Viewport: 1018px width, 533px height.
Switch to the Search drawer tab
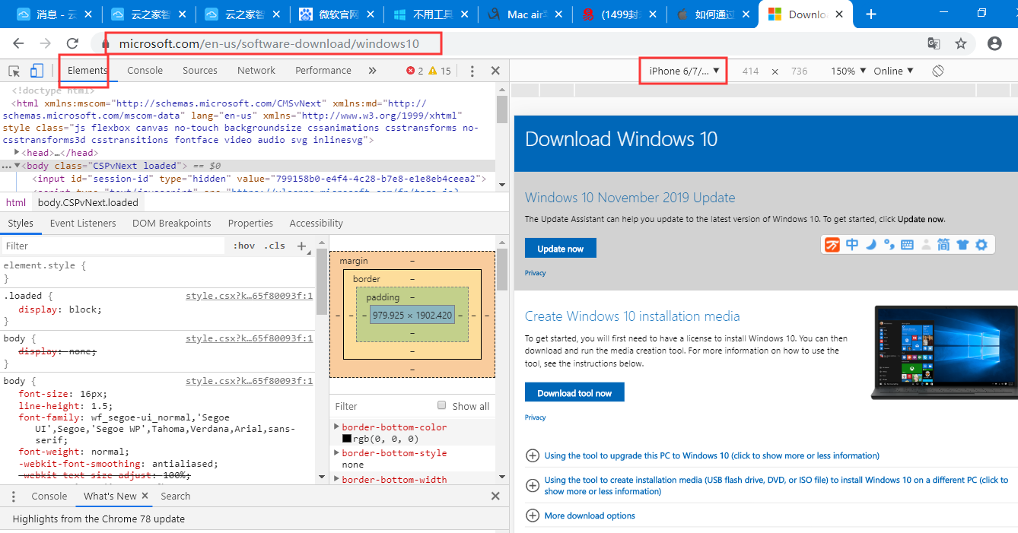[176, 497]
